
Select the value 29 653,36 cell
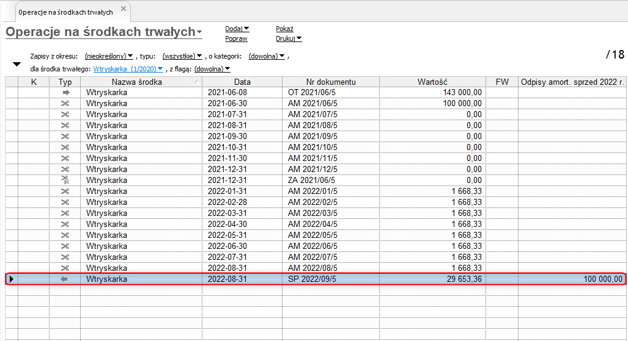pyautogui.click(x=432, y=279)
